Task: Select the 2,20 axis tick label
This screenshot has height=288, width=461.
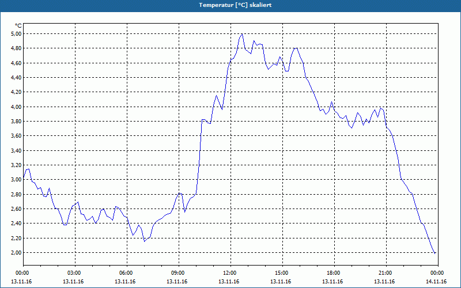Action: (17, 238)
